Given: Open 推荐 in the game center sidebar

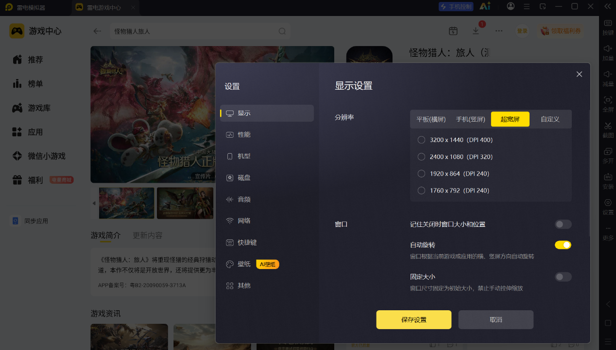Looking at the screenshot, I should (29, 60).
